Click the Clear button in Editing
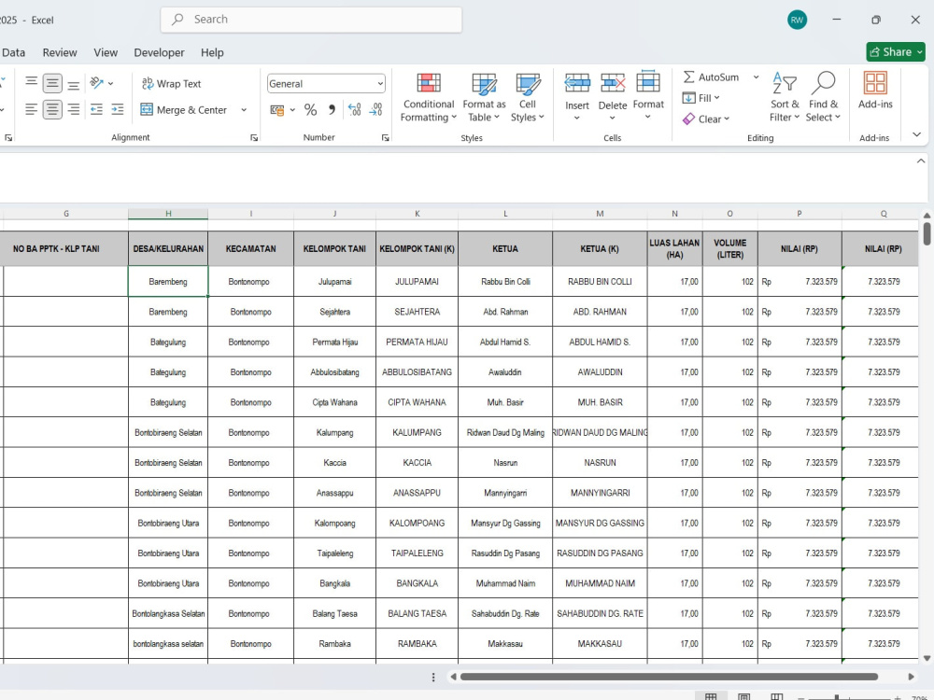The height and width of the screenshot is (700, 934). point(706,119)
